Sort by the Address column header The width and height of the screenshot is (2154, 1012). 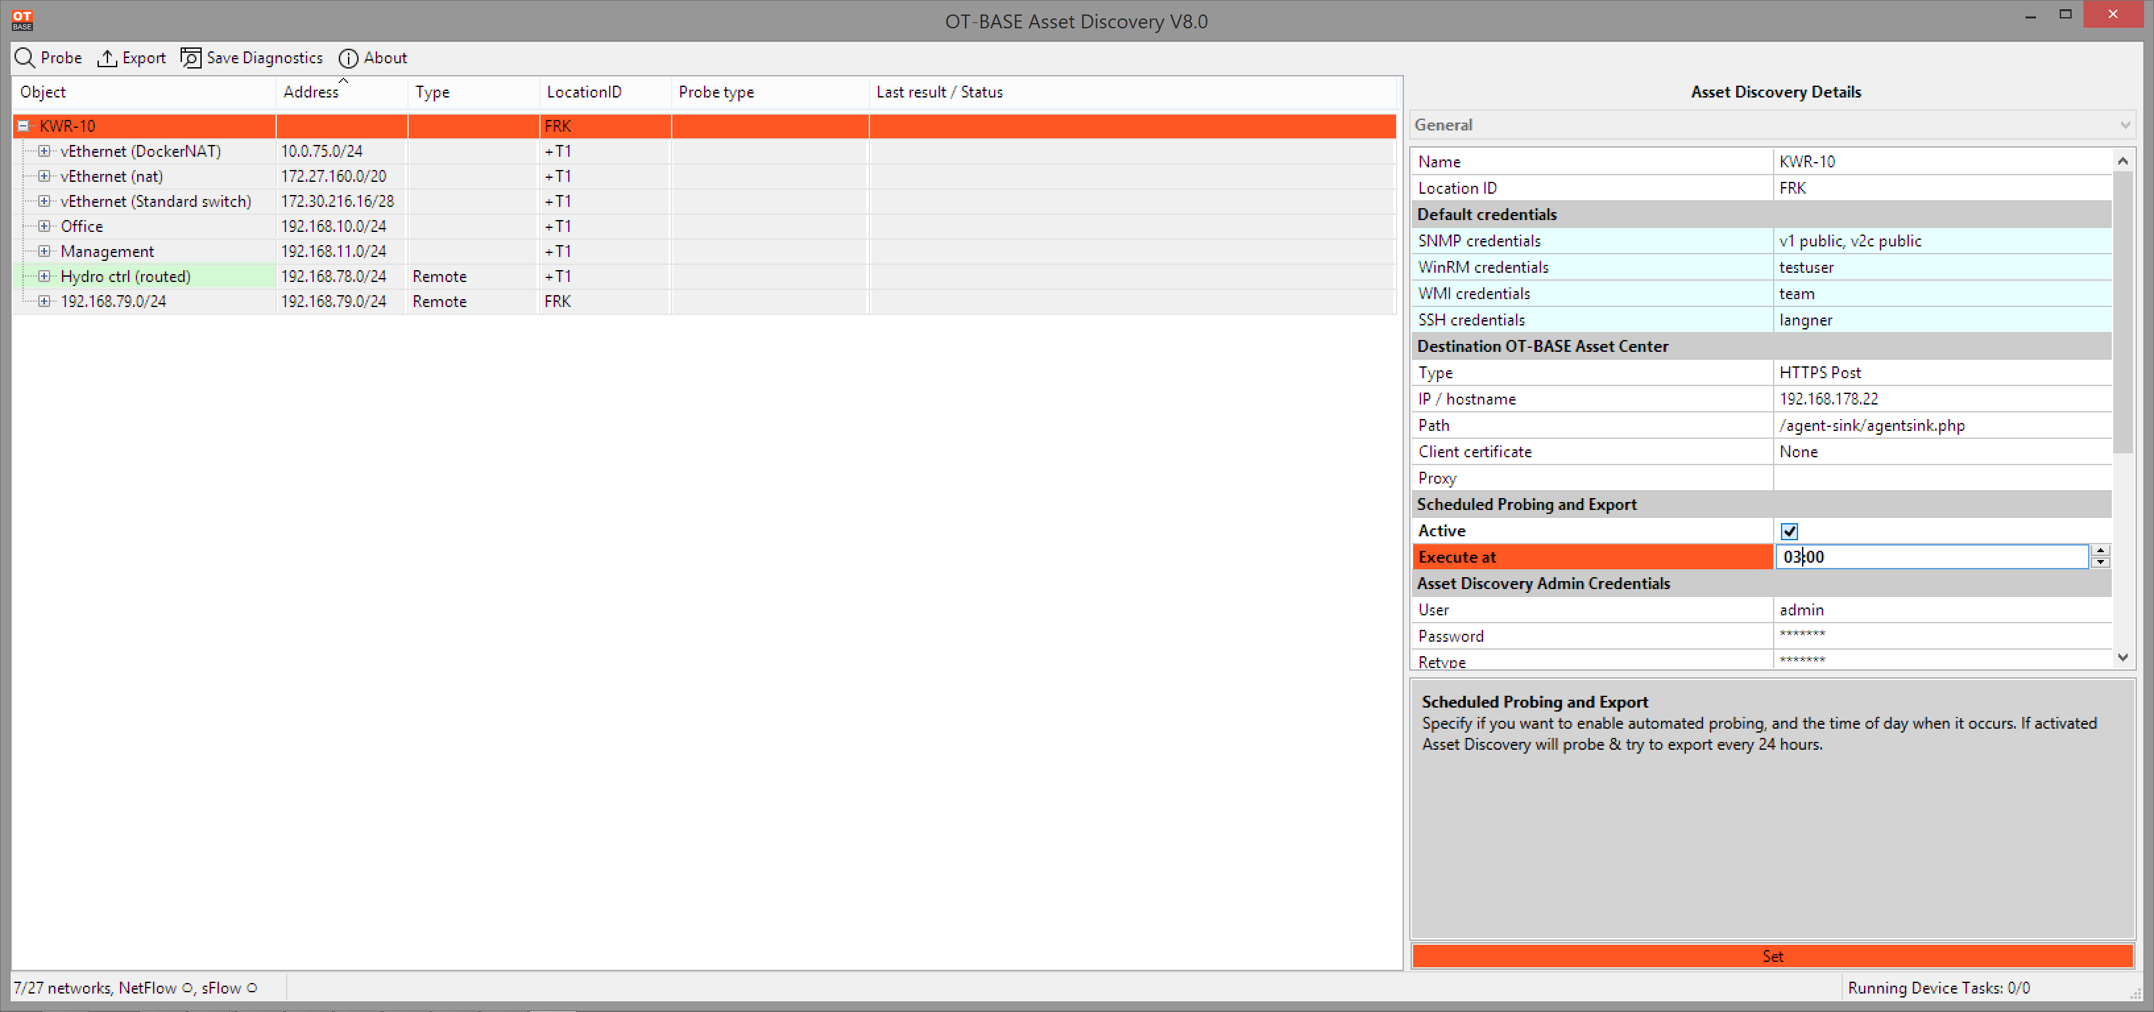[x=341, y=92]
